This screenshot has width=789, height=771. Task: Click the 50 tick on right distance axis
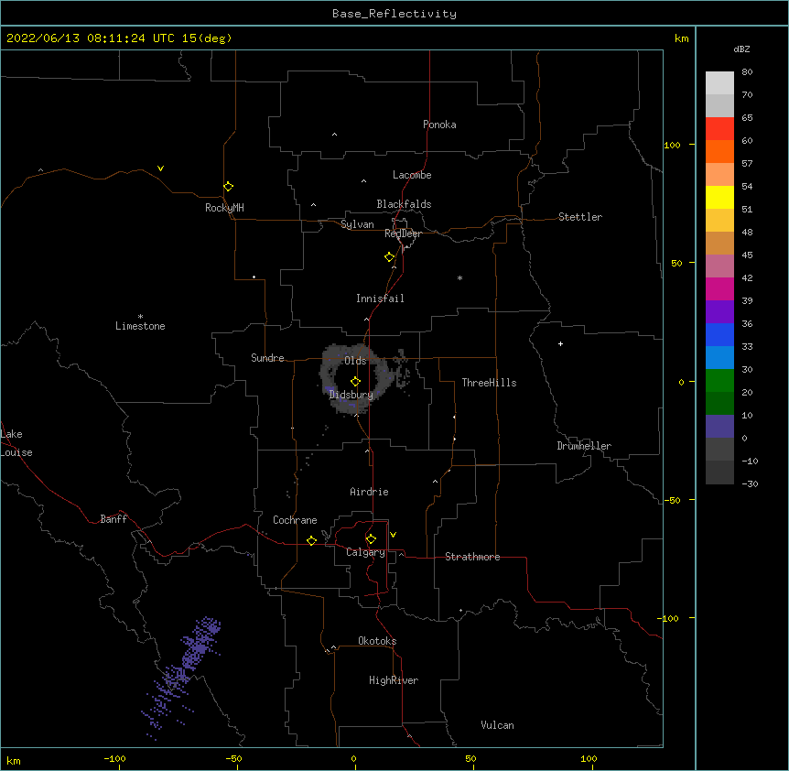(676, 263)
